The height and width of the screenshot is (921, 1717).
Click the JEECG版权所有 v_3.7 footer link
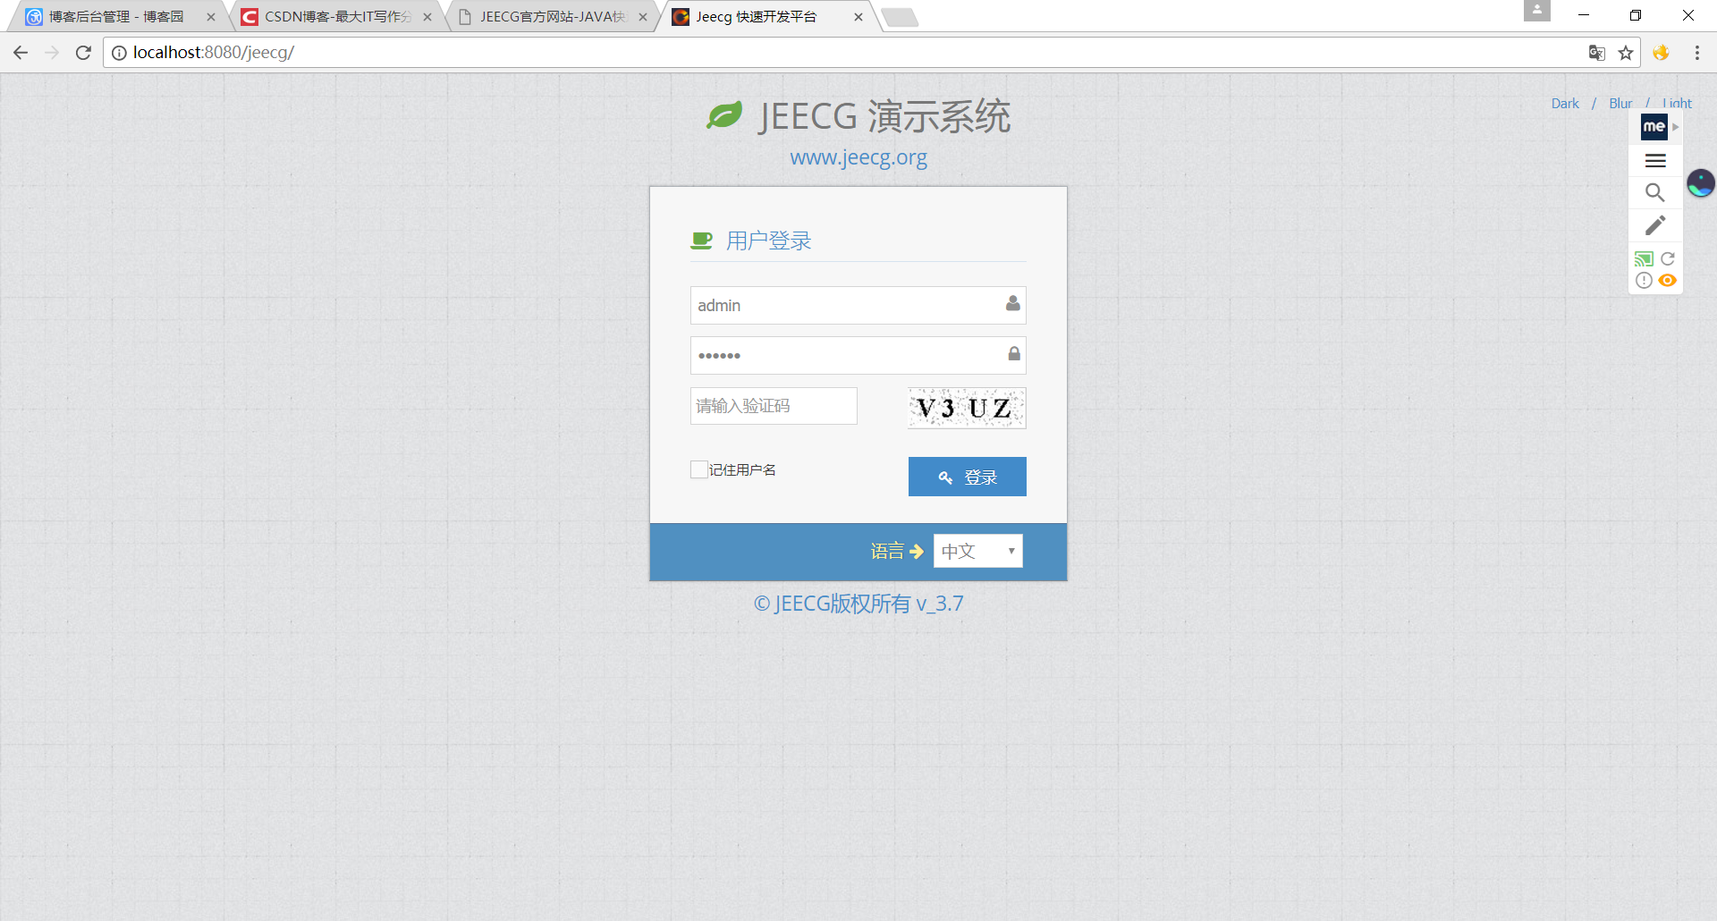[x=858, y=604]
